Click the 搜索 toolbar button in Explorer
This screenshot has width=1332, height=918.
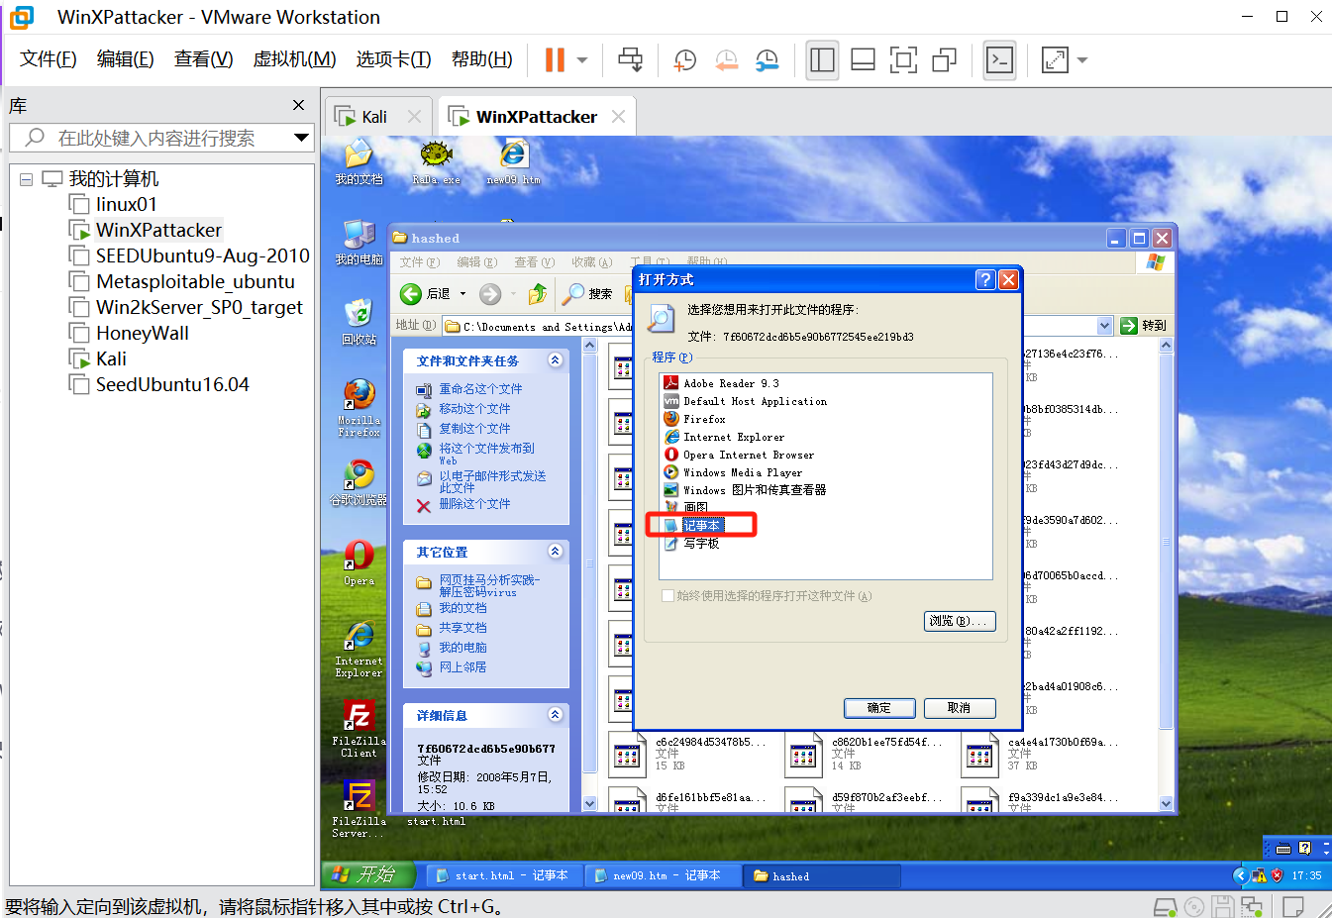(x=588, y=294)
